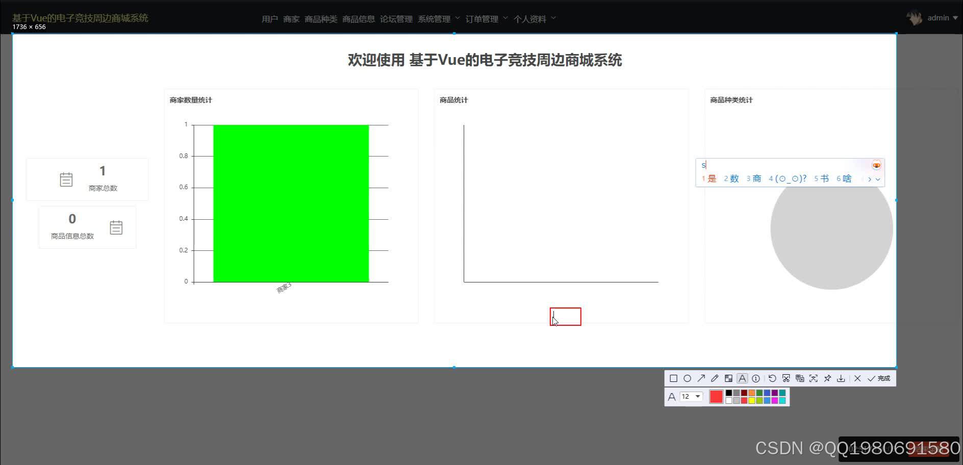
Task: Pick the yellow color swatch
Action: tap(752, 400)
